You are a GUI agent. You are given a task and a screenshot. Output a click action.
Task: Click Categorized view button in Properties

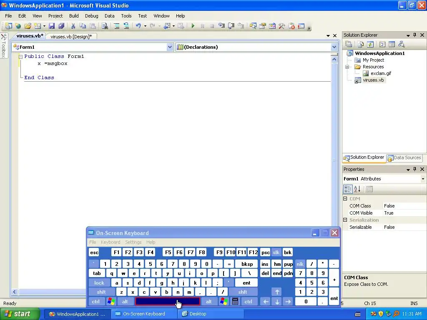(x=348, y=189)
